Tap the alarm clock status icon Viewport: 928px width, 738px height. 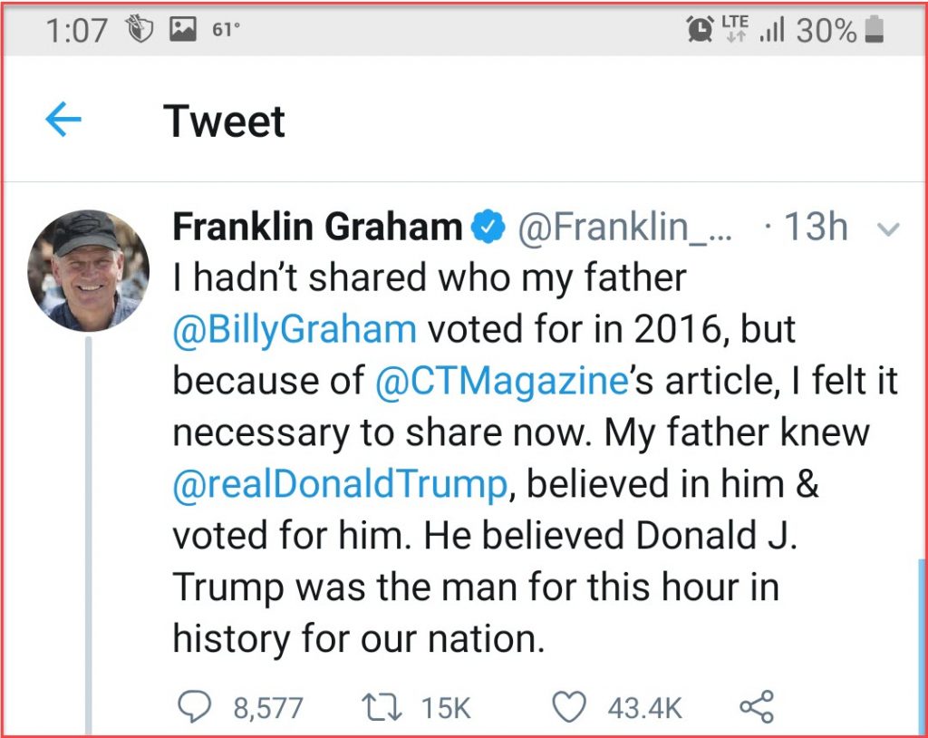click(700, 30)
